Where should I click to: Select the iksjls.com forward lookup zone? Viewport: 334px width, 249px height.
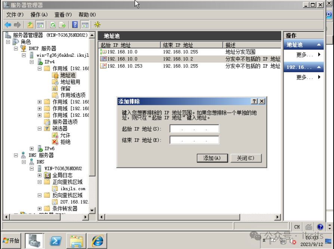73,189
